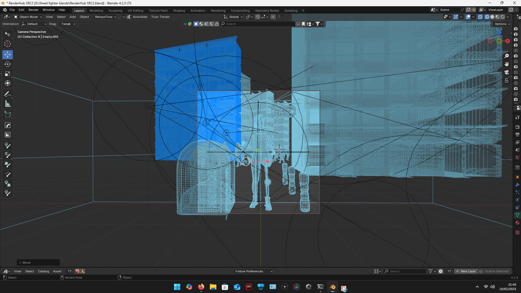Image resolution: width=521 pixels, height=293 pixels.
Task: Open the Render menu
Action: tap(33, 10)
